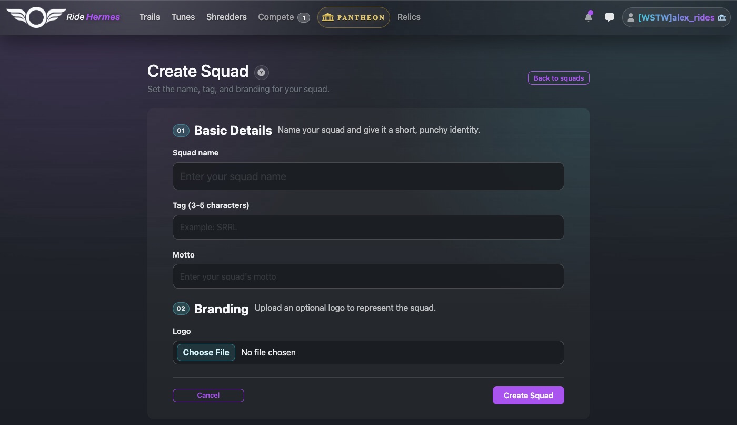Viewport: 737px width, 425px height.
Task: Open the Tunes menu
Action: click(183, 17)
